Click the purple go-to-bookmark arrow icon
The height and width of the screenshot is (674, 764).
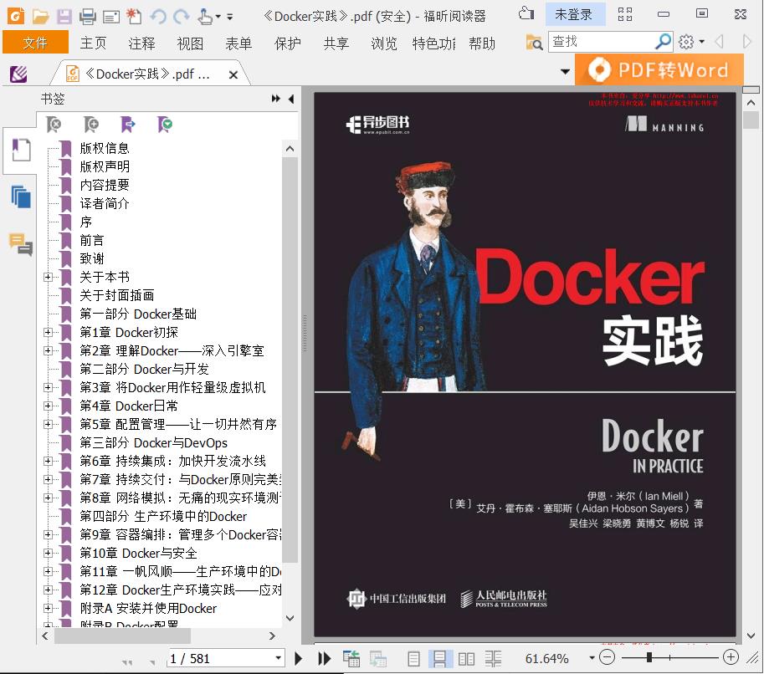tap(128, 125)
